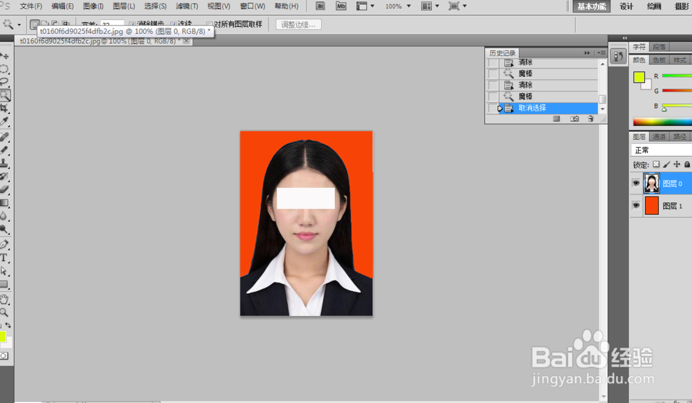Screen dimensions: 692x403
Task: Select the Rectangle shape tool
Action: click(4, 284)
